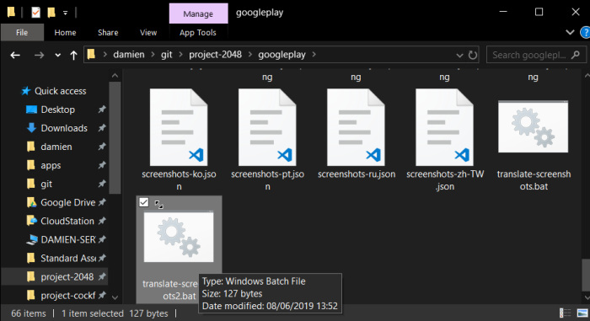Click the damien breadcrumb segment
Screen dimensions: 590x321
[129, 55]
